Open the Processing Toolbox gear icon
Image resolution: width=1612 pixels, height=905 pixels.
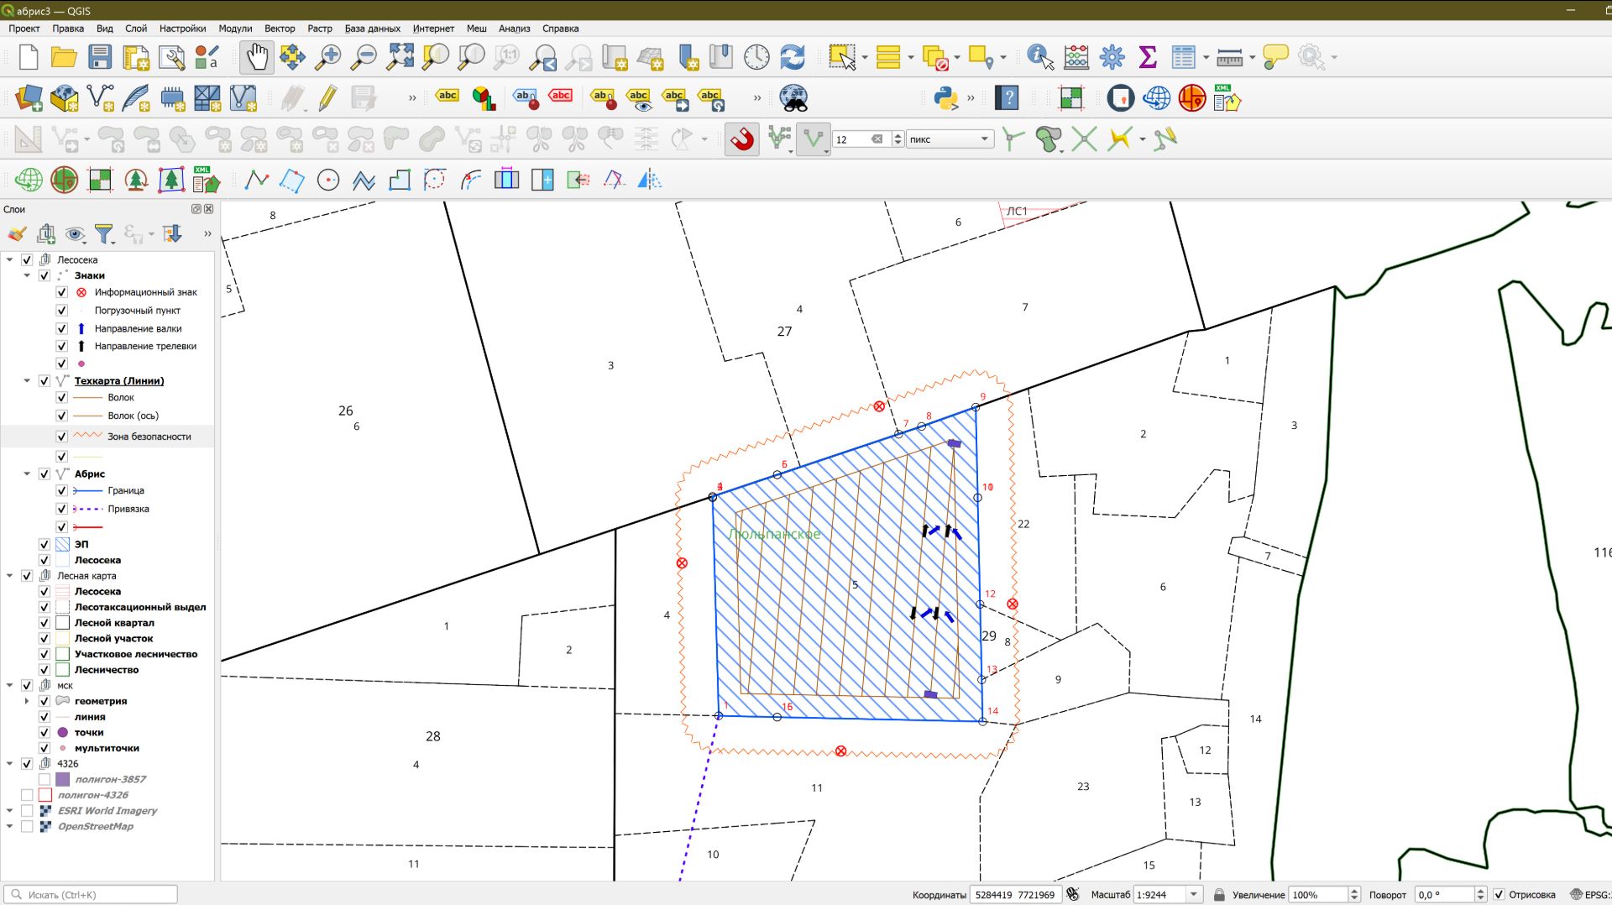point(1112,57)
